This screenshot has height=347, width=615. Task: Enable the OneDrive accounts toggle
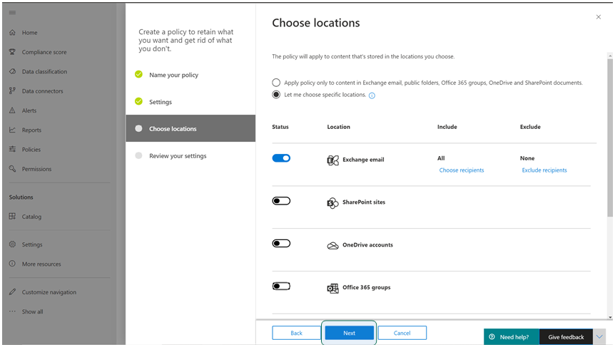pos(281,244)
